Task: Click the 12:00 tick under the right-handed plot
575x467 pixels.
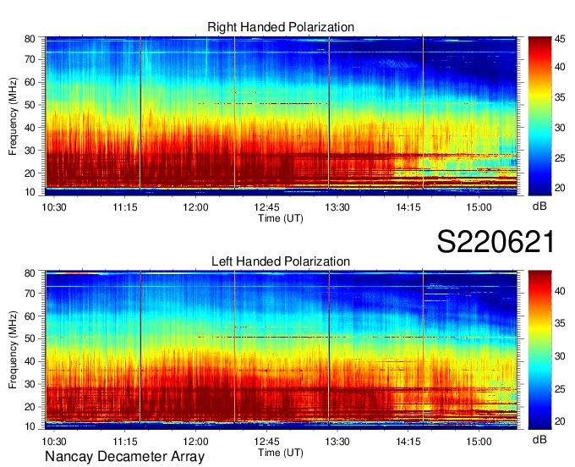Action: coord(195,207)
